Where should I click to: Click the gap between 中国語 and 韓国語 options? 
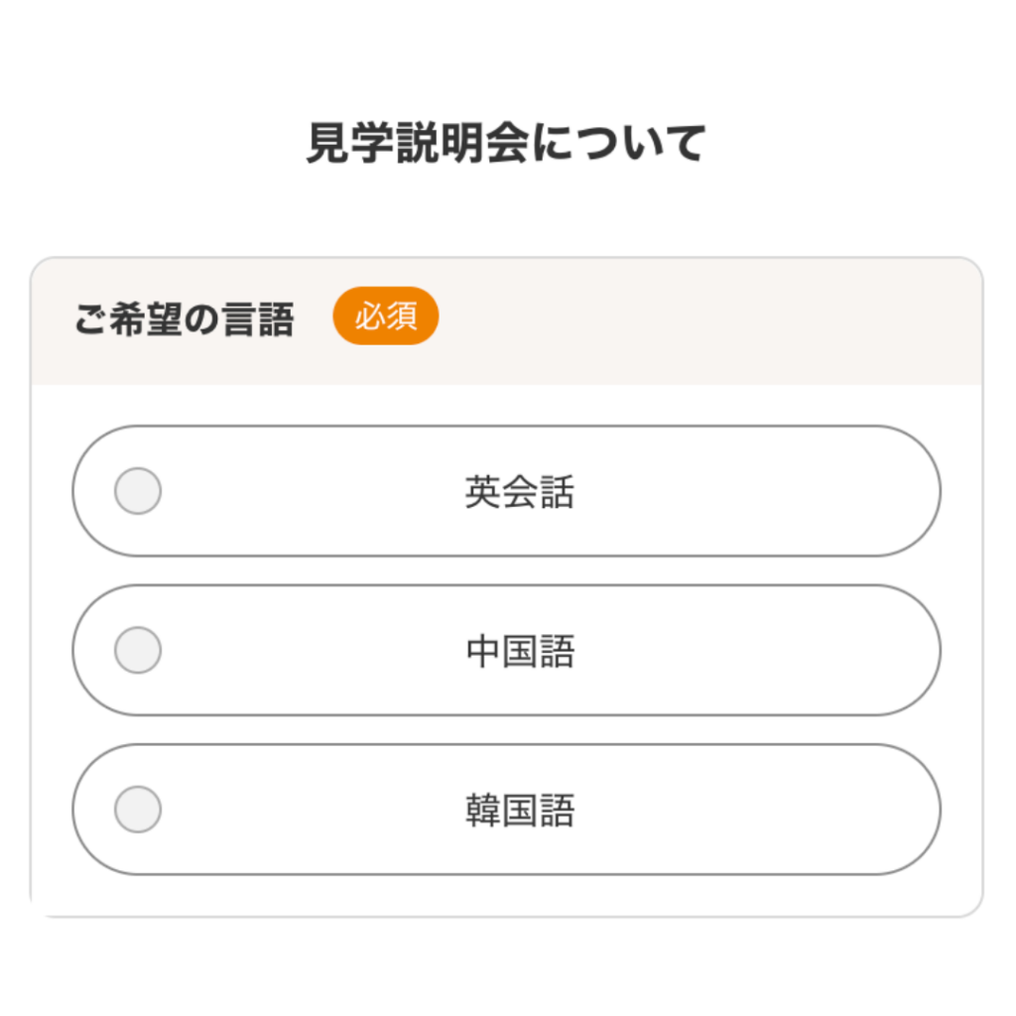coord(506,730)
